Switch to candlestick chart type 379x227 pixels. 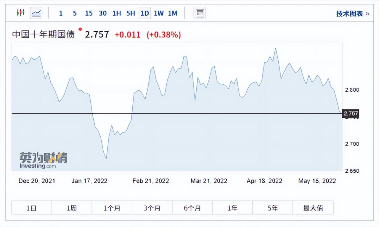coord(20,13)
